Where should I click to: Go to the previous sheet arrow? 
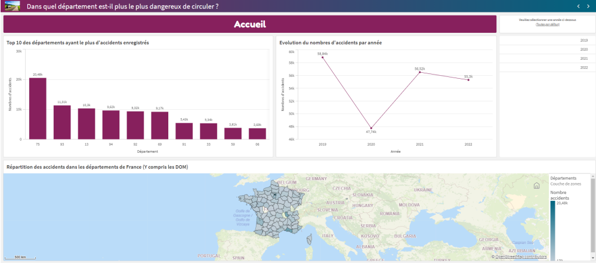578,6
